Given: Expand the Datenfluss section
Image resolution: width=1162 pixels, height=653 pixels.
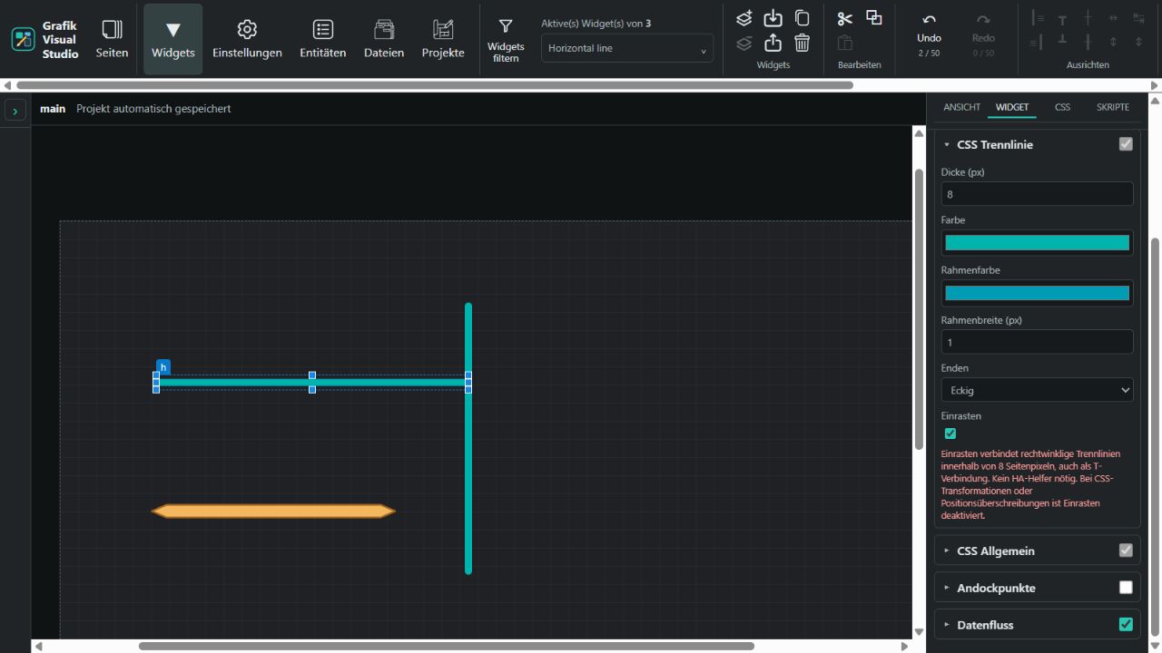Looking at the screenshot, I should coord(947,625).
